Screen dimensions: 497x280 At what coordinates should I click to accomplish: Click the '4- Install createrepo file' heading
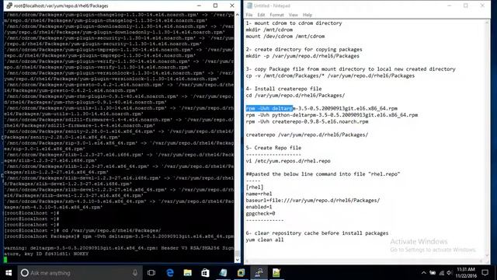[x=283, y=89]
